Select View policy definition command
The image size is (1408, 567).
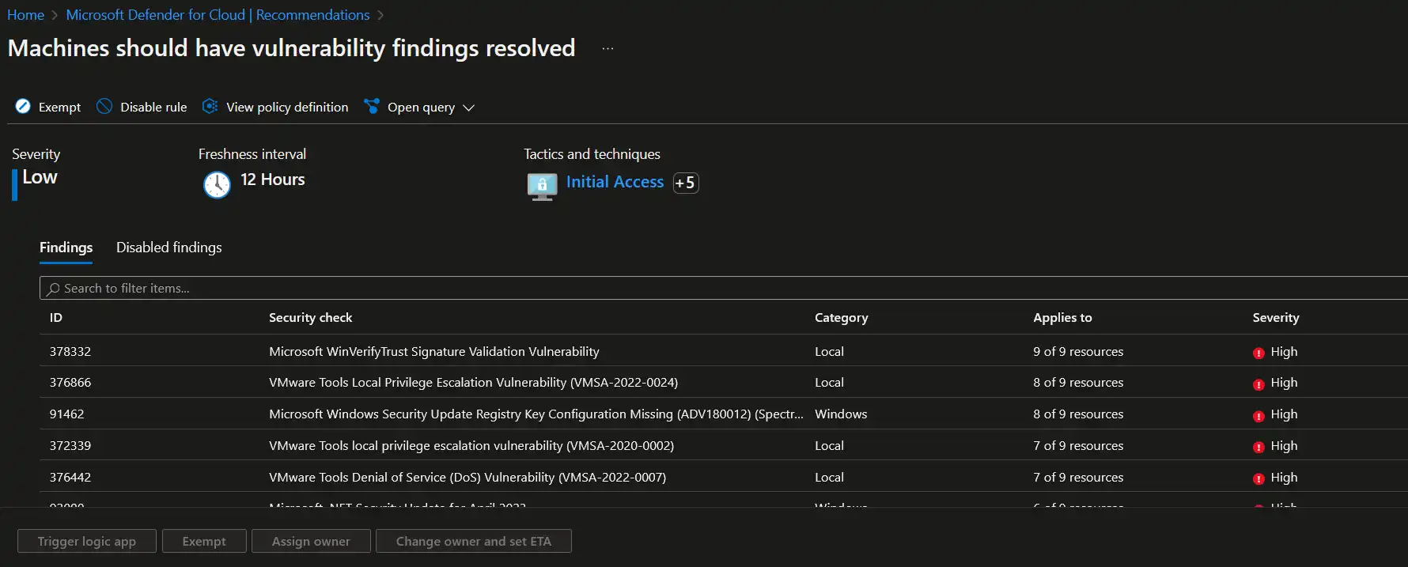click(287, 107)
